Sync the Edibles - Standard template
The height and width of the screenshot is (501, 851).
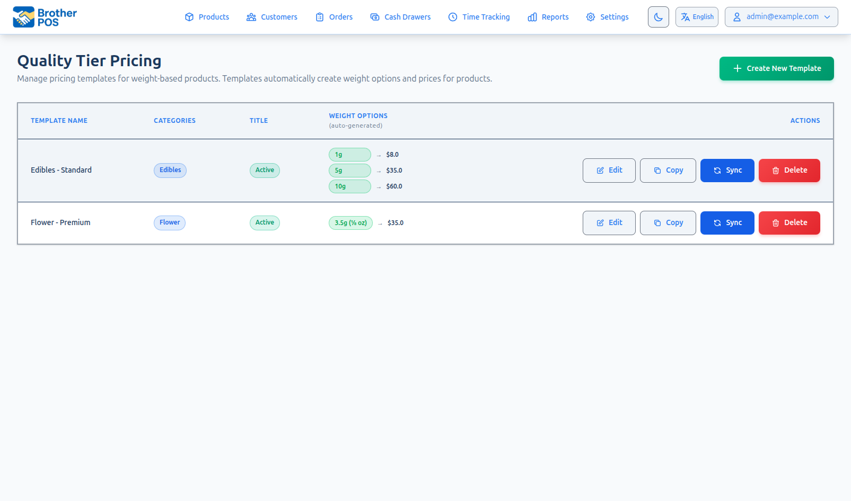[727, 170]
